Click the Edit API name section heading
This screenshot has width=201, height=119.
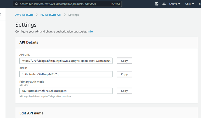tap(31, 113)
